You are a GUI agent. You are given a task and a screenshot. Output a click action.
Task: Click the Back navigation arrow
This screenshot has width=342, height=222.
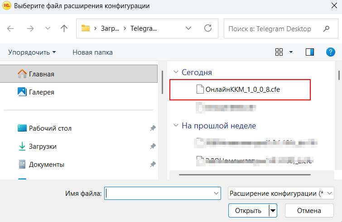[11, 28]
